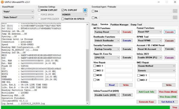Image resolution: width=179 pixels, height=109 pixels.
Task: Click the log scrollbar thumb
Action: click(x=87, y=75)
